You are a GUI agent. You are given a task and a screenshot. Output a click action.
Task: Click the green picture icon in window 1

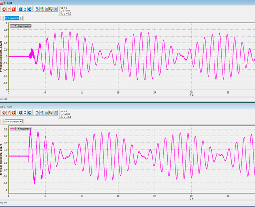pos(51,9)
